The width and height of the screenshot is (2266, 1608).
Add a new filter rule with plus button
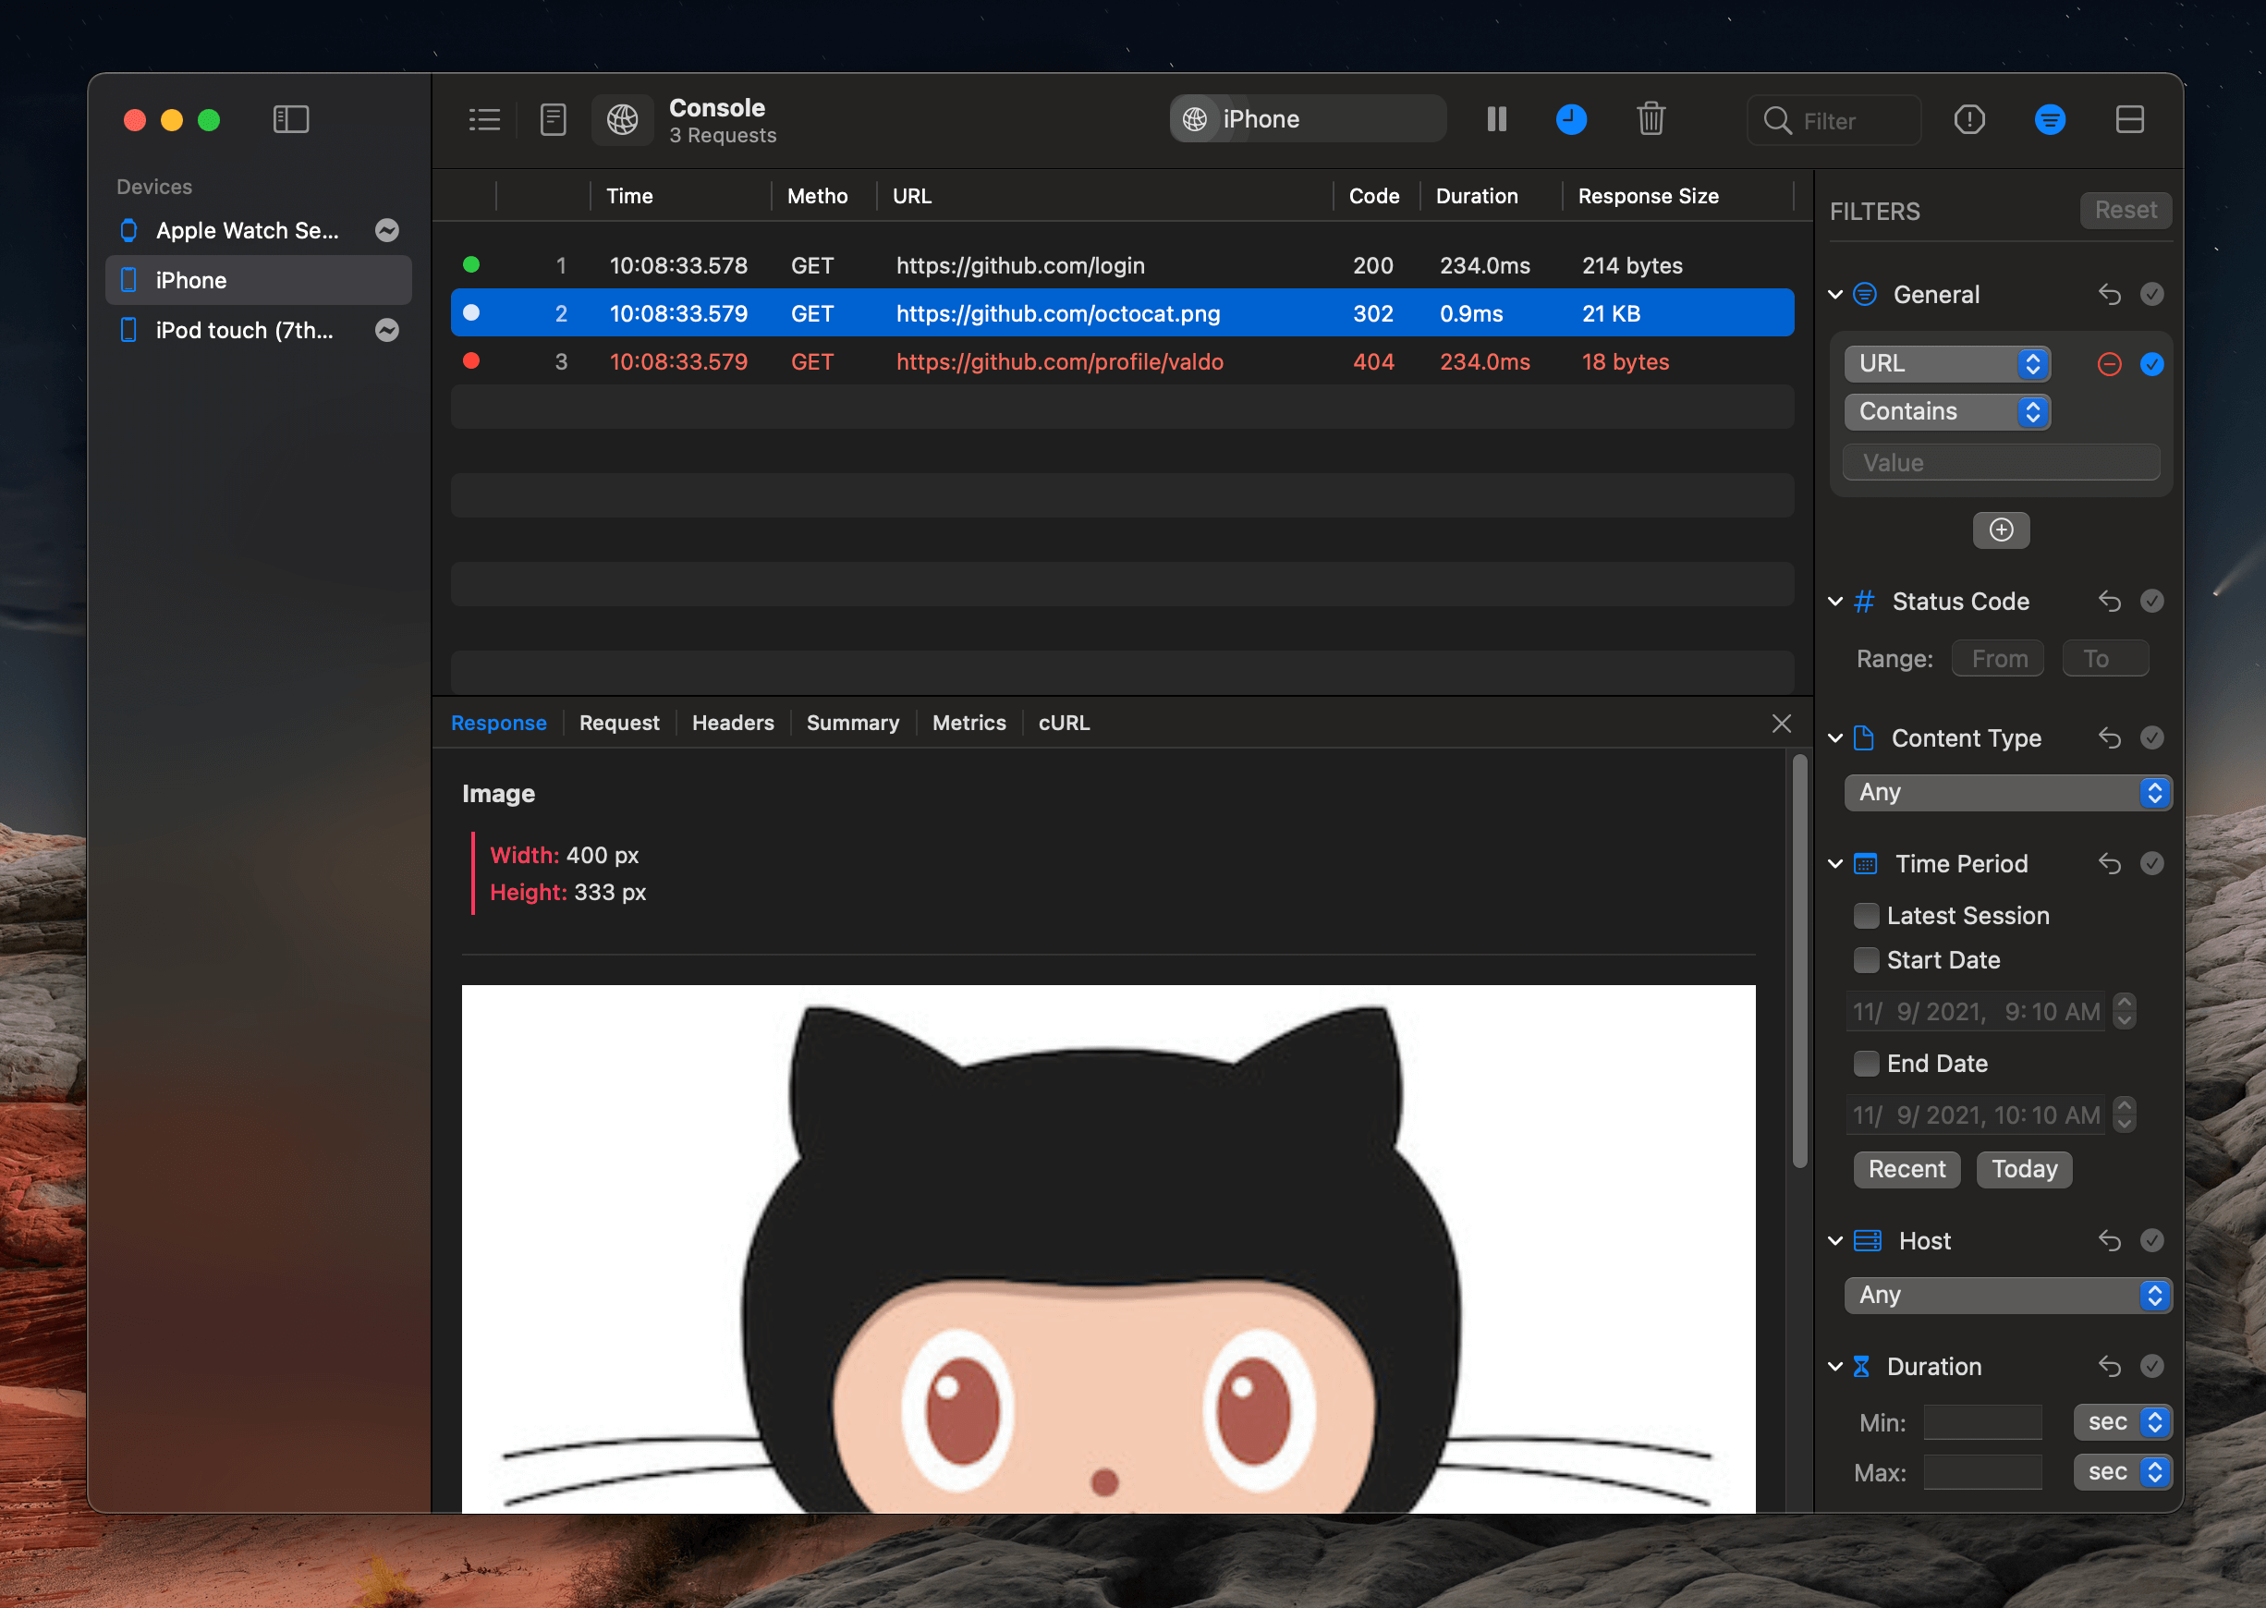(x=2002, y=530)
